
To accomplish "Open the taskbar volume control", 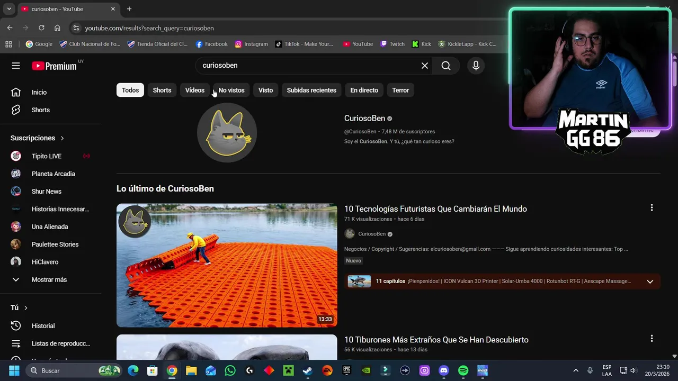I will (633, 370).
